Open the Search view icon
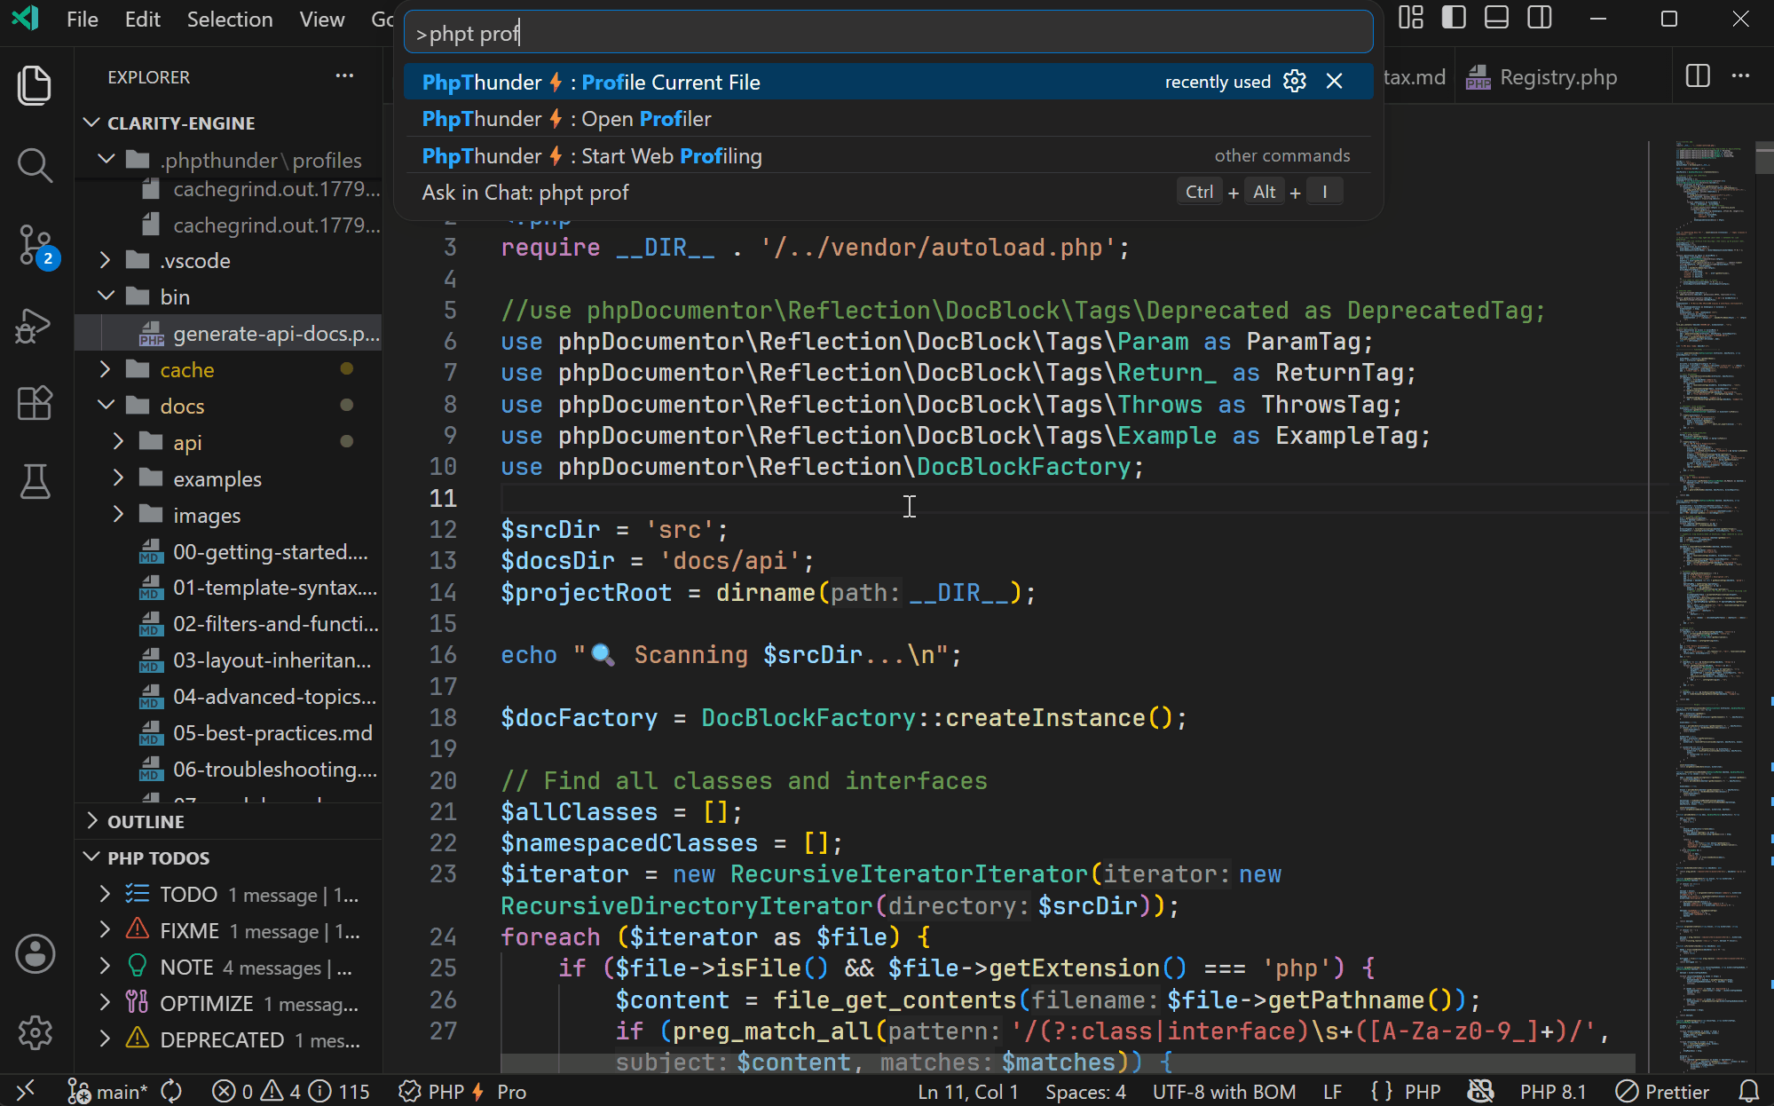1774x1106 pixels. pos(35,165)
